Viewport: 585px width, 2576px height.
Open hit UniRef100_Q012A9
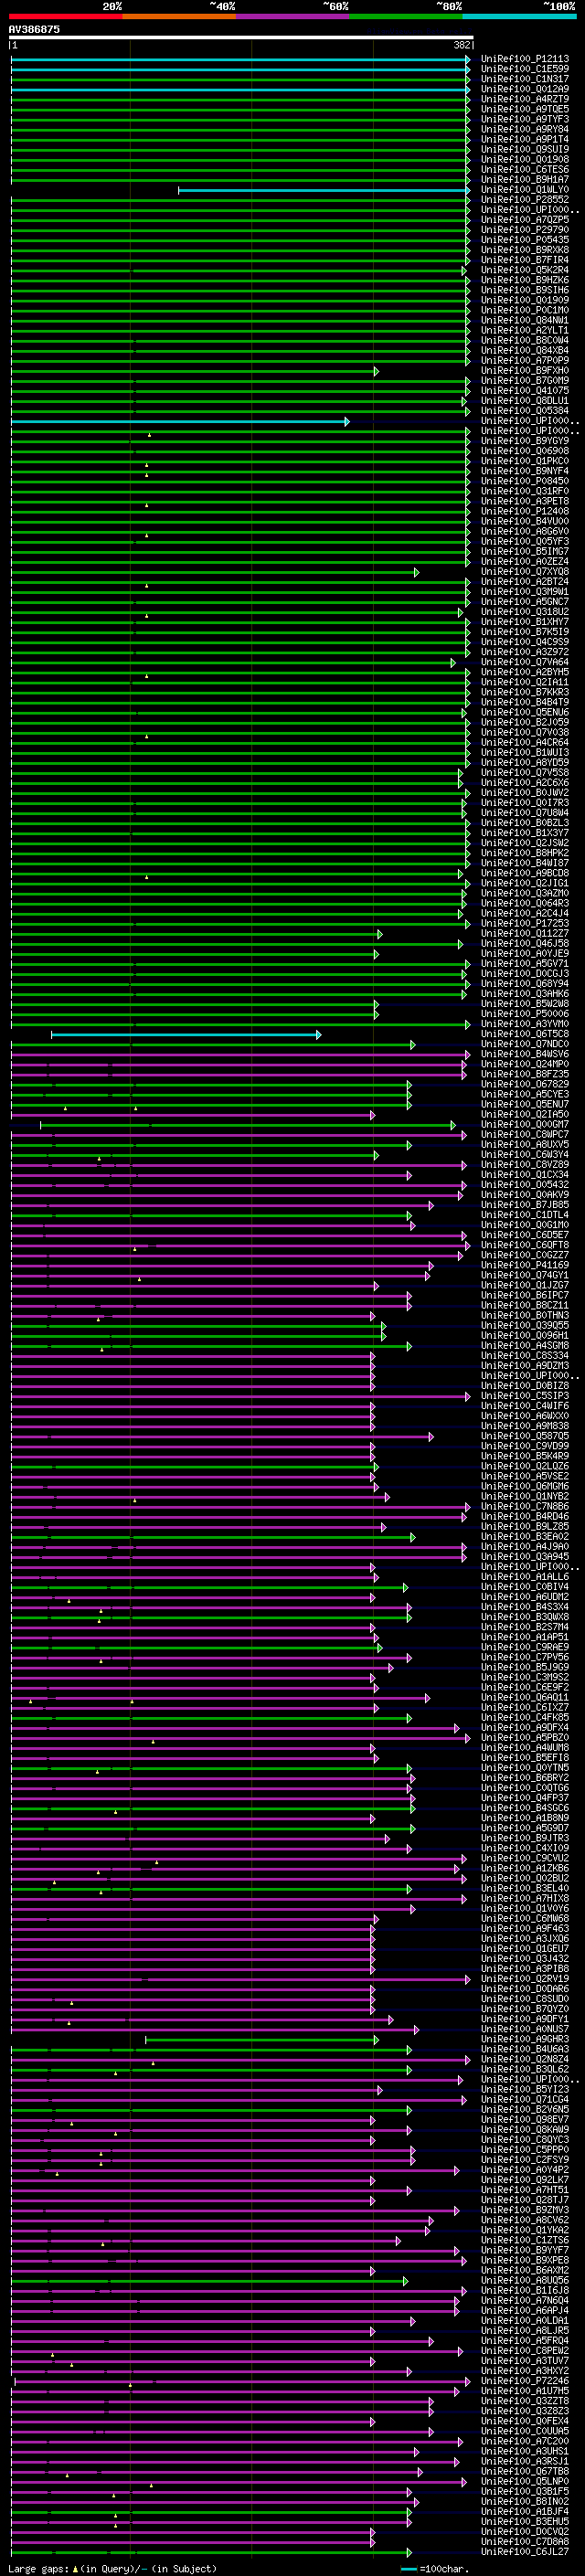pyautogui.click(x=525, y=89)
